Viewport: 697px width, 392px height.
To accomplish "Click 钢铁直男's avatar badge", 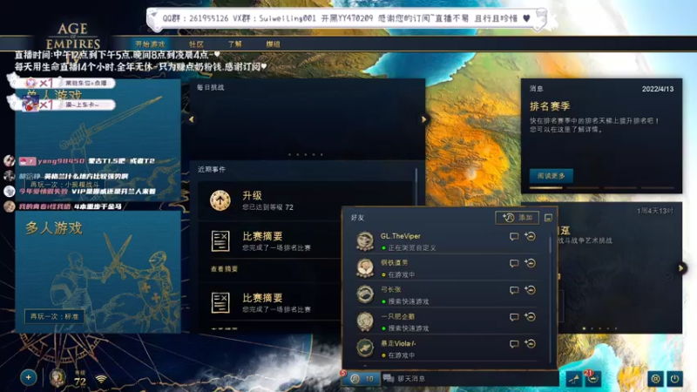I will click(x=365, y=268).
